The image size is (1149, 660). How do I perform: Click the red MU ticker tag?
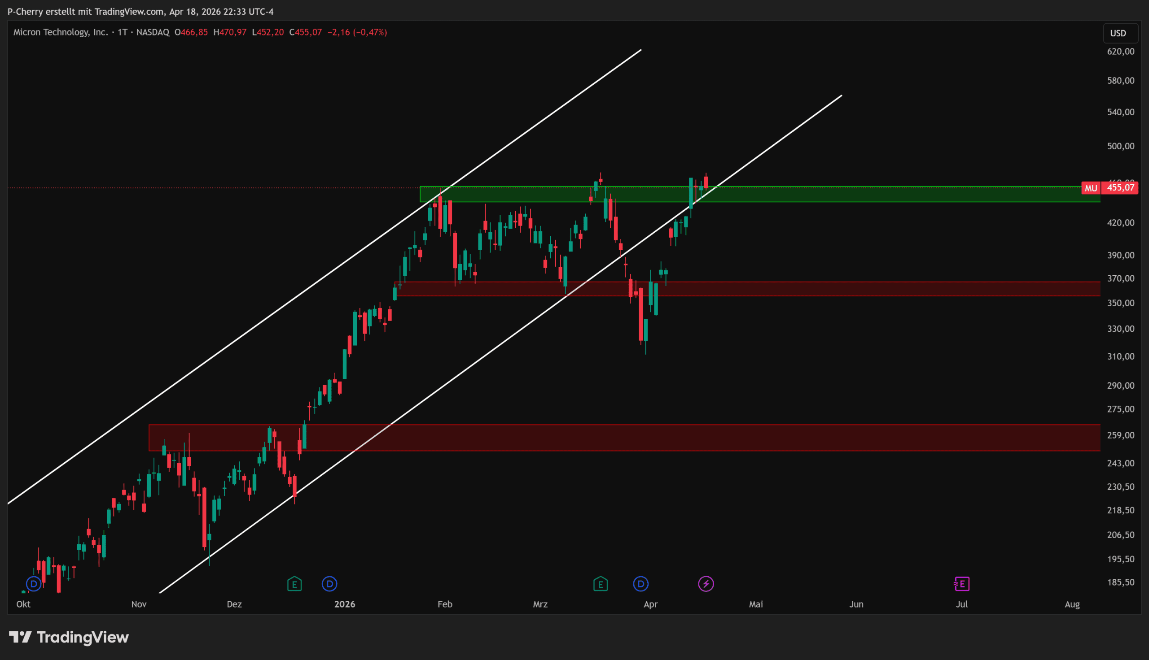point(1091,188)
